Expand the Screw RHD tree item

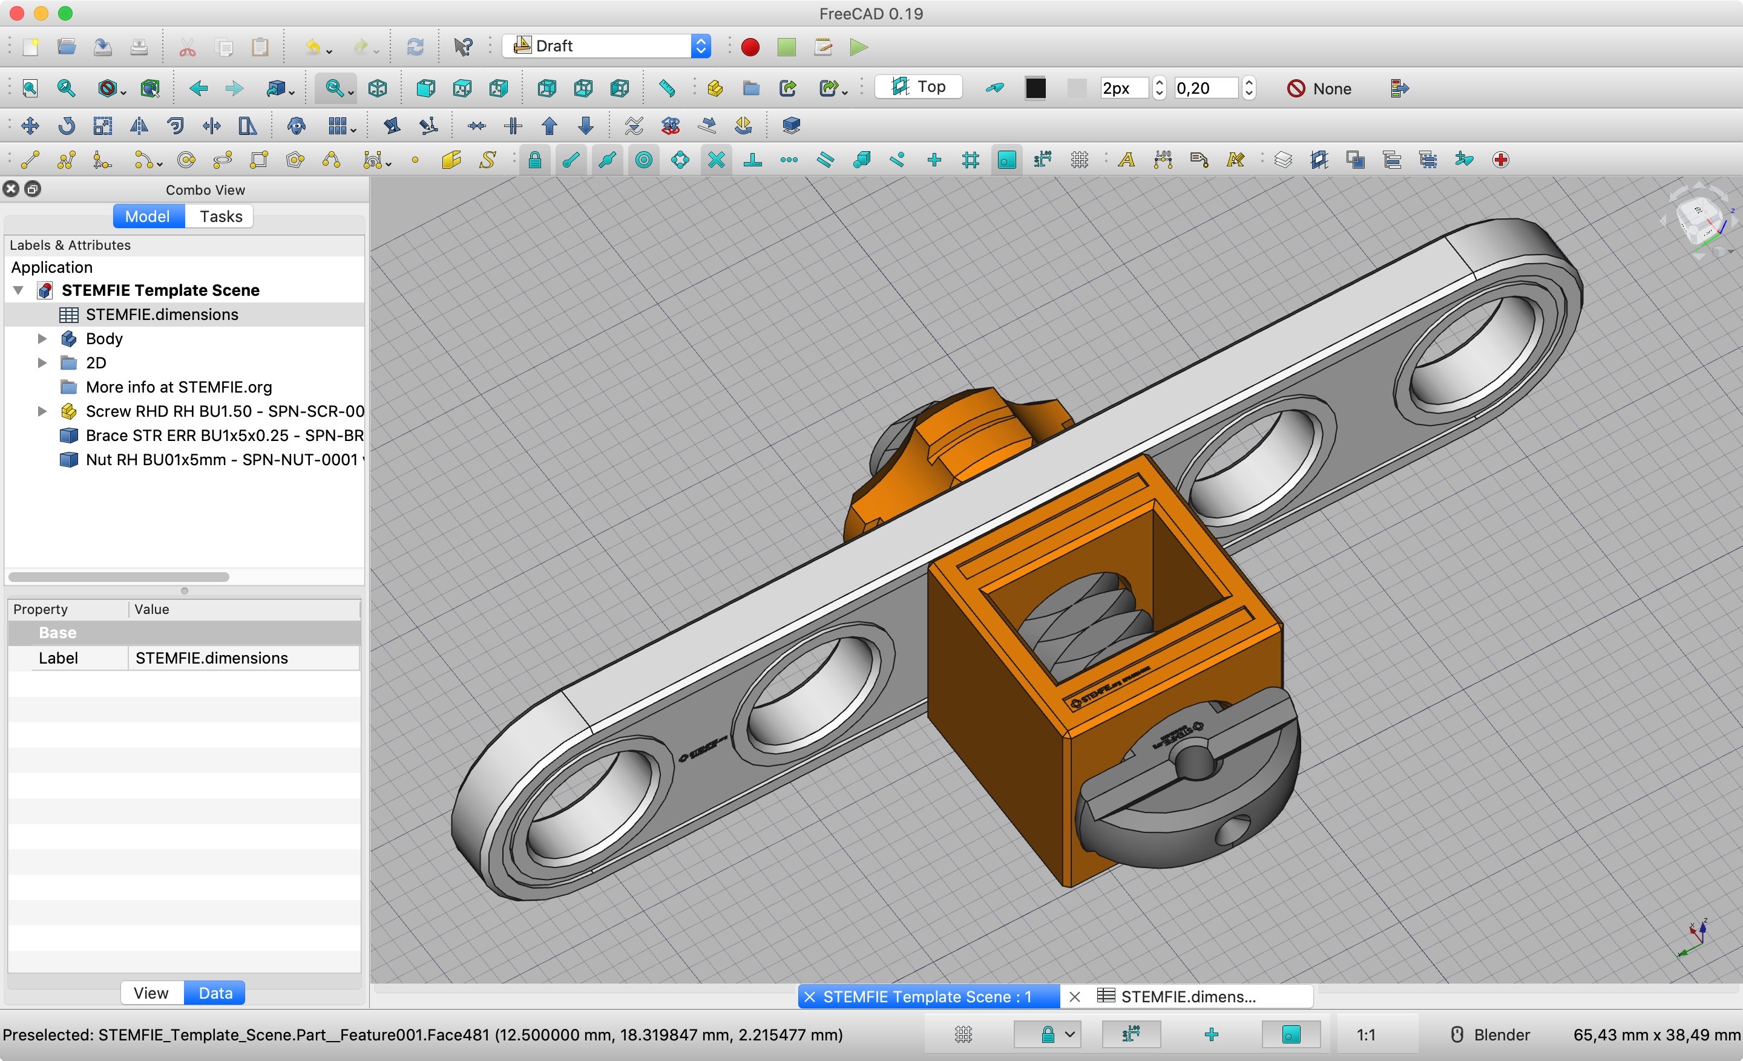tap(36, 412)
